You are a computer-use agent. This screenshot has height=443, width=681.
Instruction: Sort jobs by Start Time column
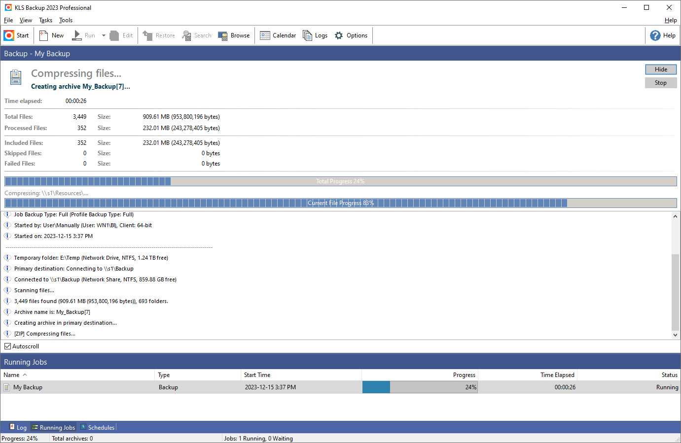click(301, 375)
